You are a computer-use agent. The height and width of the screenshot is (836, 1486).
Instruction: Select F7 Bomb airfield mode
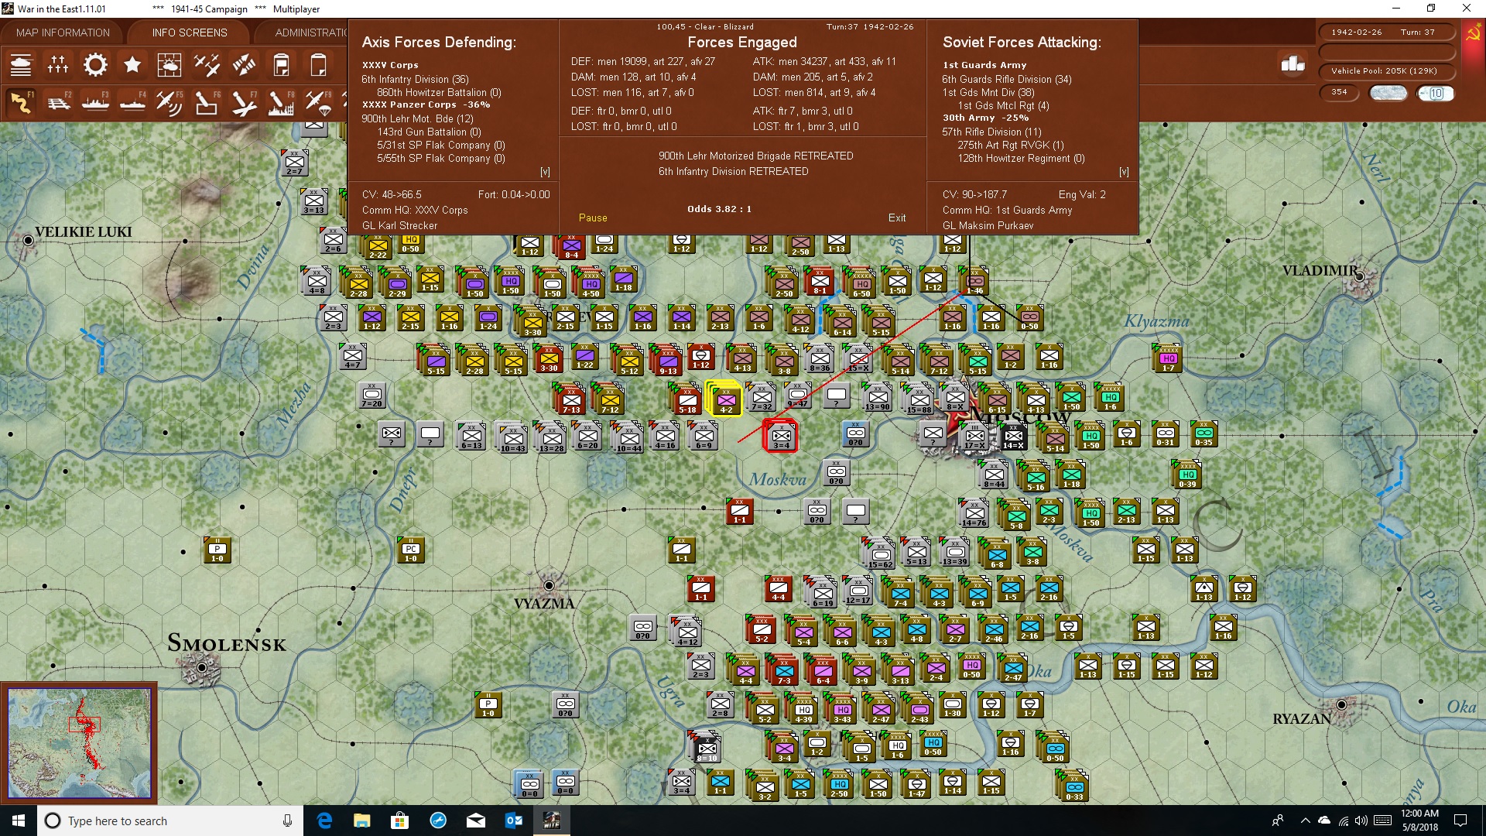(x=244, y=102)
